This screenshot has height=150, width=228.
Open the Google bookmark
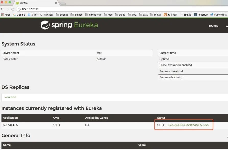click(19, 15)
